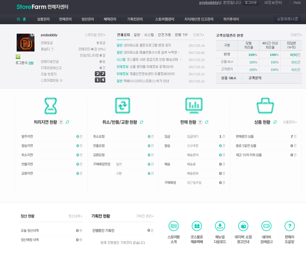The image size is (306, 262).
Task: Open help tooltip beside 처리지연 현황
Action: click(61, 122)
